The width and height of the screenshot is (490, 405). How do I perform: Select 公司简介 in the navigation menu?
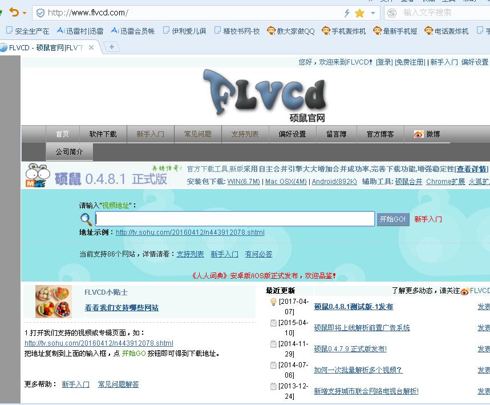[x=70, y=152]
